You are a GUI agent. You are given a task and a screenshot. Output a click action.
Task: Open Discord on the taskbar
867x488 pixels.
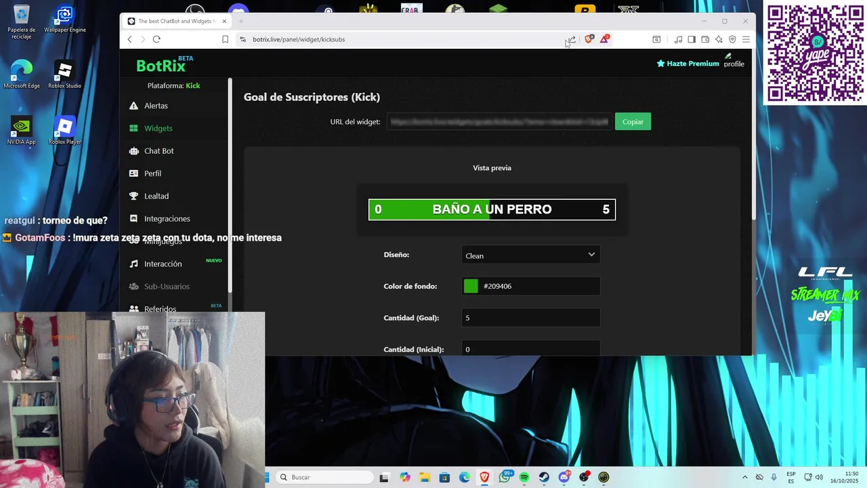[x=564, y=477]
